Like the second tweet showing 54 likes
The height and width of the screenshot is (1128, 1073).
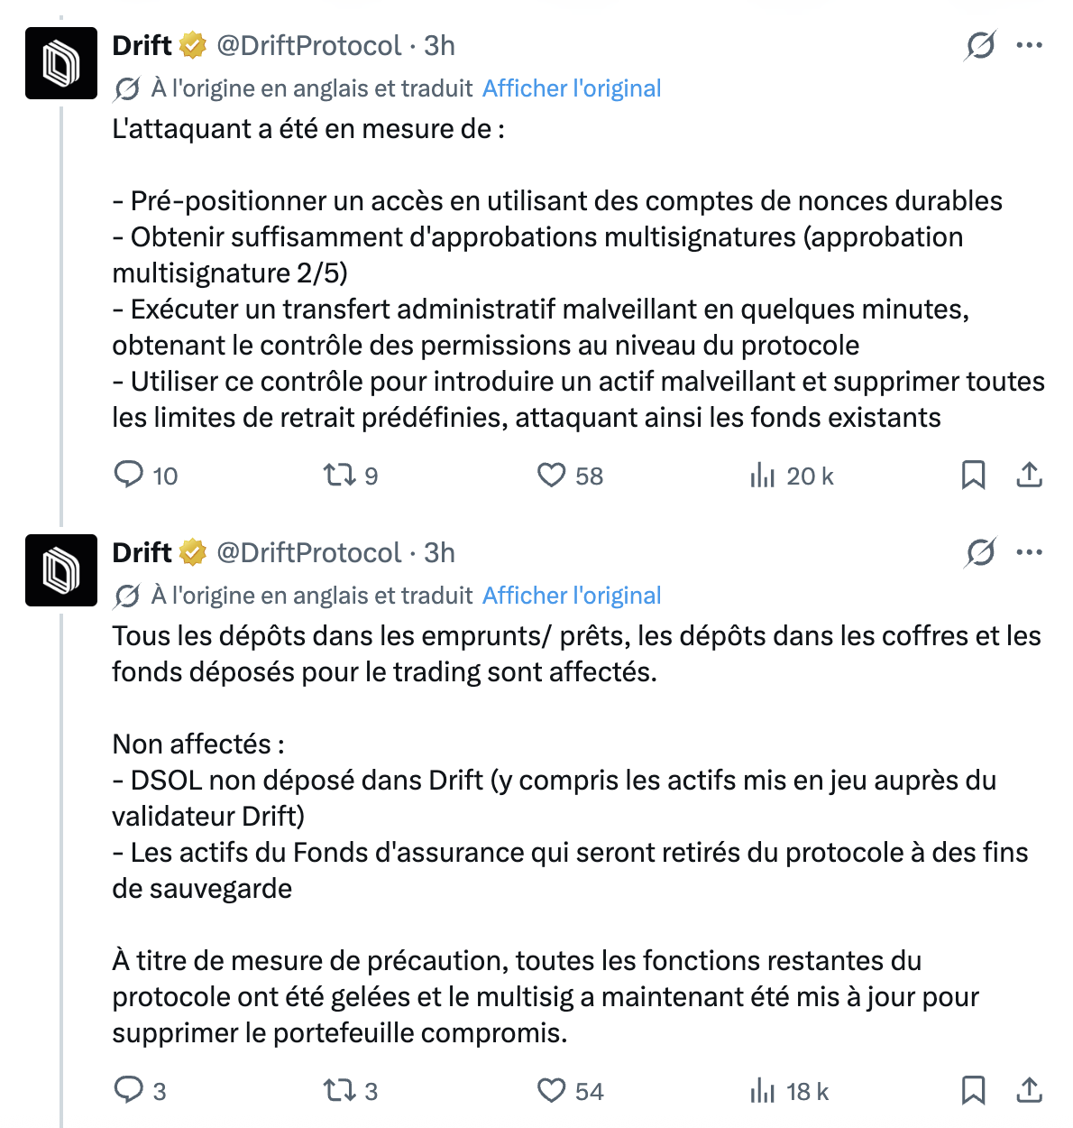point(554,1091)
